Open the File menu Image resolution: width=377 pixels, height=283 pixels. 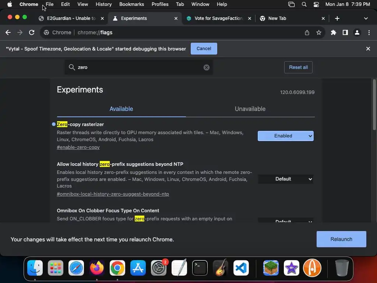pyautogui.click(x=50, y=4)
